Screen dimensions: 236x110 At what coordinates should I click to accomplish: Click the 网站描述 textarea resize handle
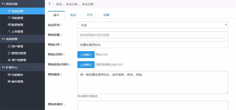coord(227,93)
